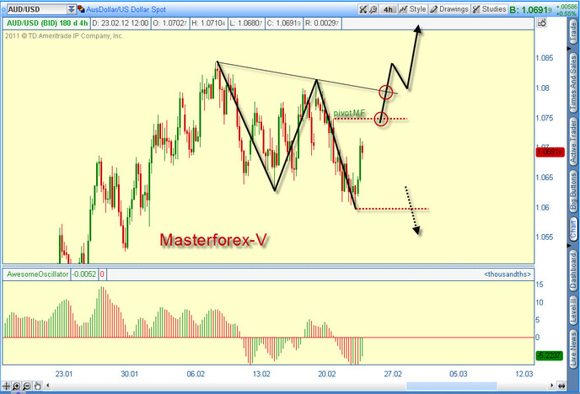Screen dimensions: 580x394
Task: Click the zoom in magnifier icon
Action: [x=16, y=386]
